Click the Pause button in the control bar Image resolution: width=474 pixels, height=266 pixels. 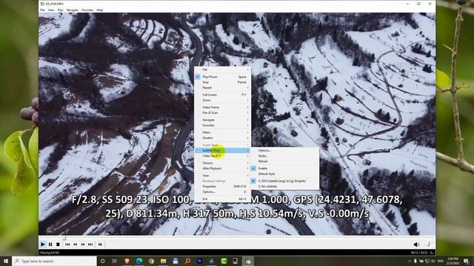point(50,245)
